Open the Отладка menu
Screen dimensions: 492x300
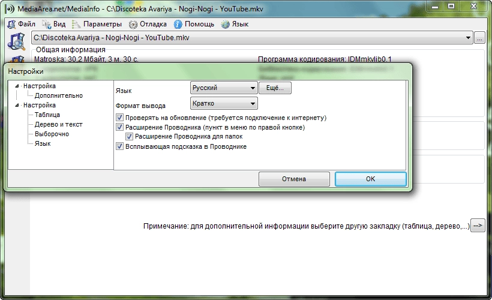click(153, 24)
